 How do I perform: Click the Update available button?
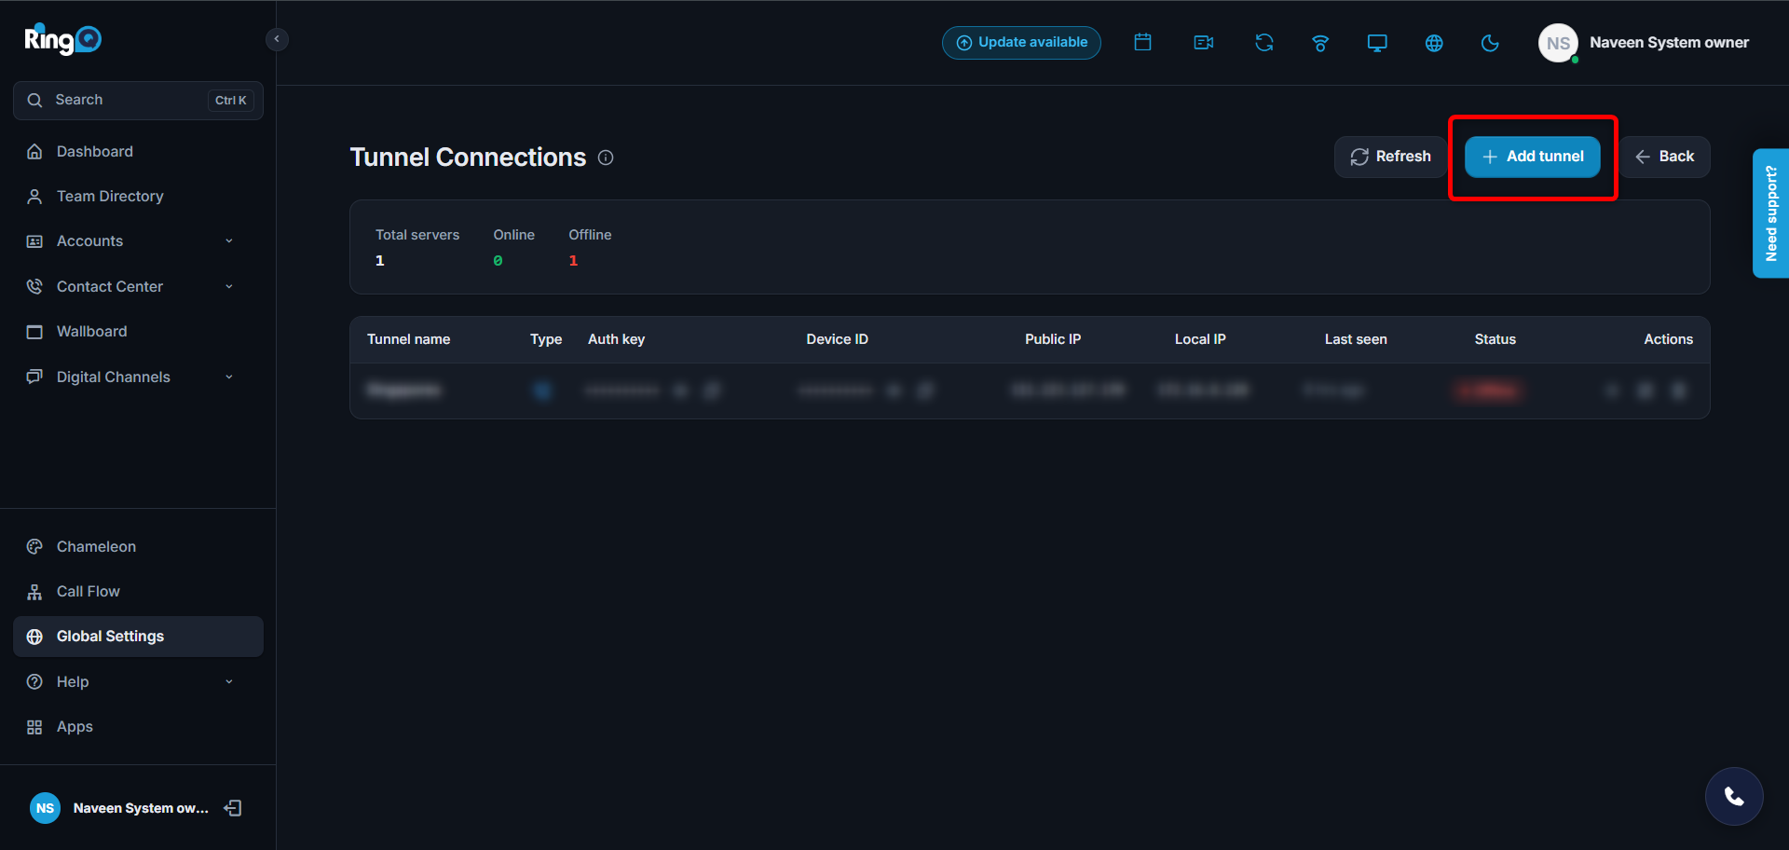(1021, 42)
